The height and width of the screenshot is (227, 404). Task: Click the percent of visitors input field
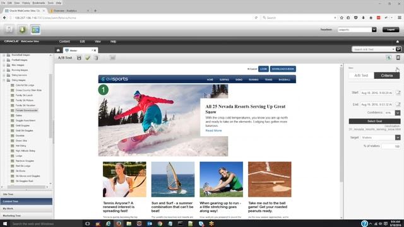pos(391,146)
